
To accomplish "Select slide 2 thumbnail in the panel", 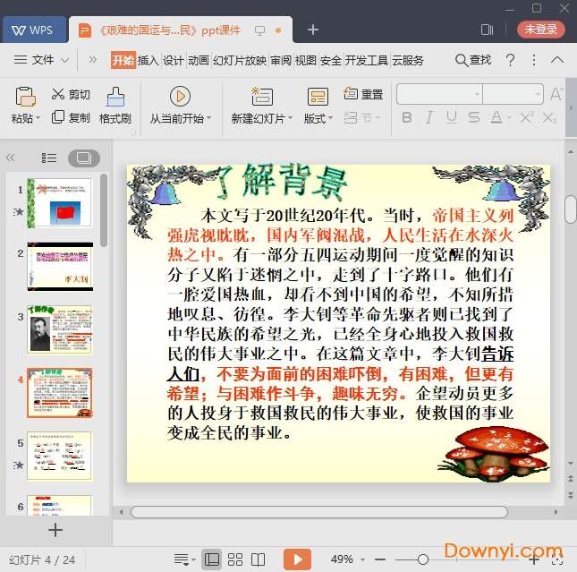I will [x=59, y=266].
